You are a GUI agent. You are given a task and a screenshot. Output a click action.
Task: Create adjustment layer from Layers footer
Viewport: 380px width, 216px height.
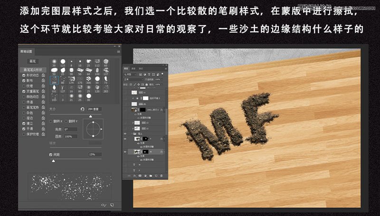(145, 176)
